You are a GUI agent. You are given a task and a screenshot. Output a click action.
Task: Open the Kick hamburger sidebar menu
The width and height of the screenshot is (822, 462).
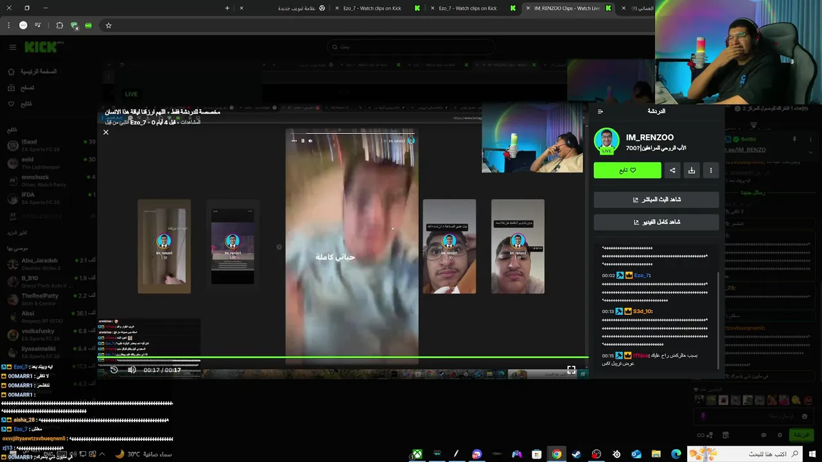click(x=12, y=47)
